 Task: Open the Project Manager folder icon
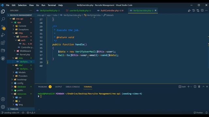pos(3,50)
